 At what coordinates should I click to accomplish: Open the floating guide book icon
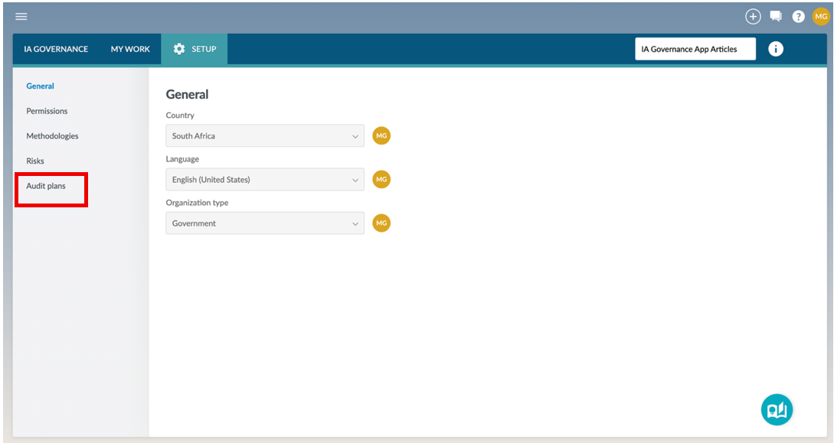click(777, 409)
